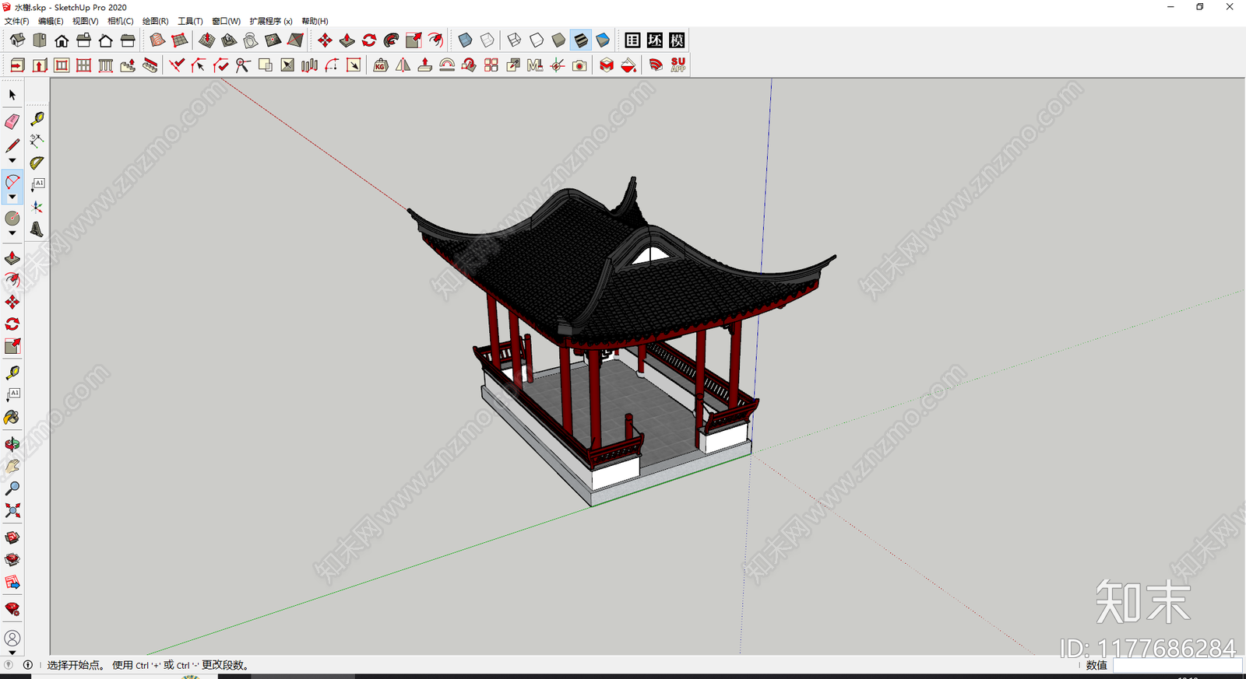Select the Pan hand tool
This screenshot has height=679, width=1246.
[x=12, y=467]
